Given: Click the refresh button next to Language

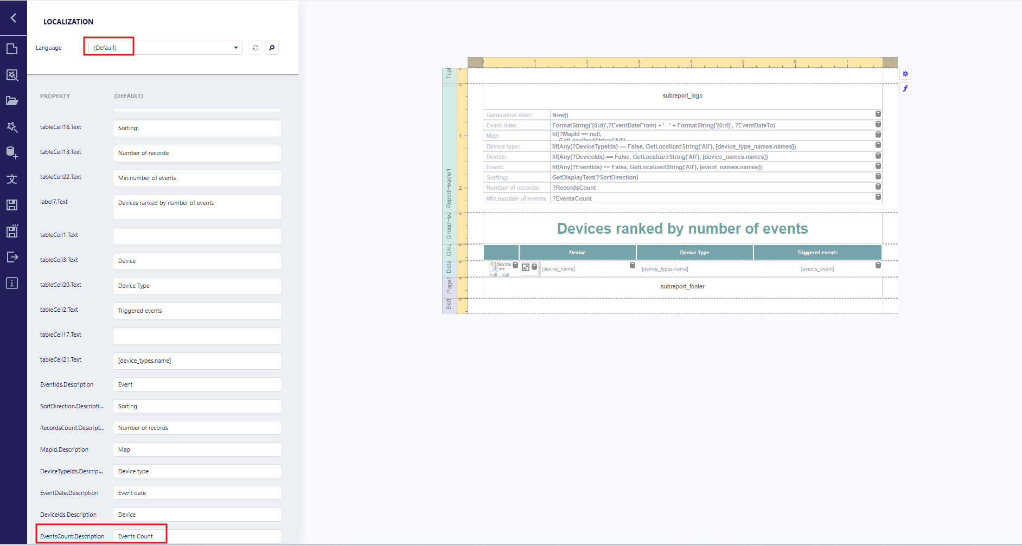Looking at the screenshot, I should coord(255,48).
